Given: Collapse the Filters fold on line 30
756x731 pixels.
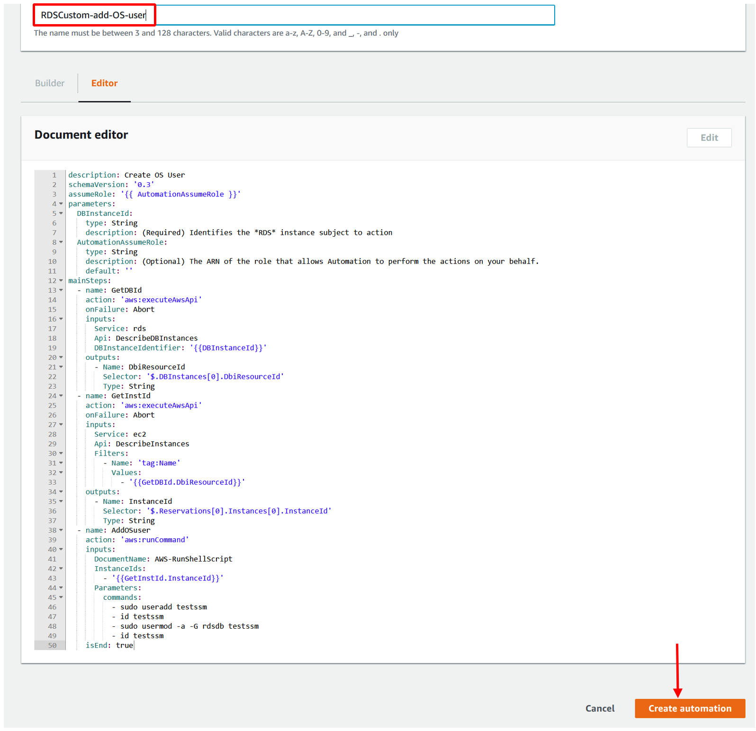Looking at the screenshot, I should click(x=61, y=454).
